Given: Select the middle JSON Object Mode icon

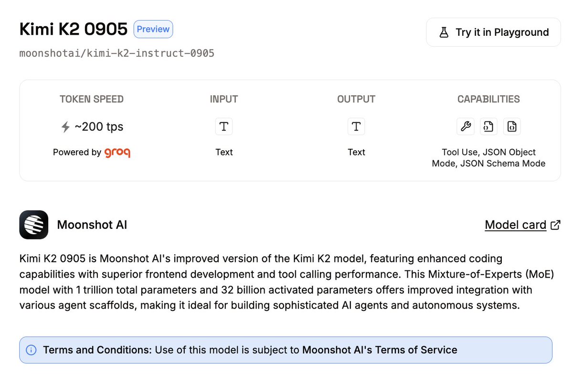Looking at the screenshot, I should click(488, 127).
